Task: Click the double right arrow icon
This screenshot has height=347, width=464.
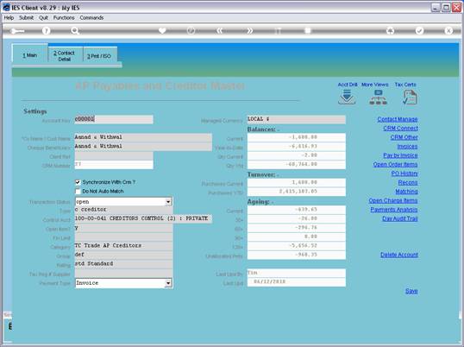Action: pos(250,30)
